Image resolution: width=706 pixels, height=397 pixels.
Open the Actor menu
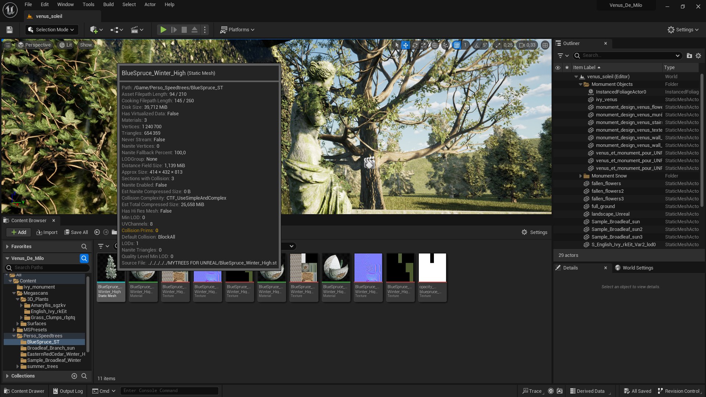(x=150, y=4)
